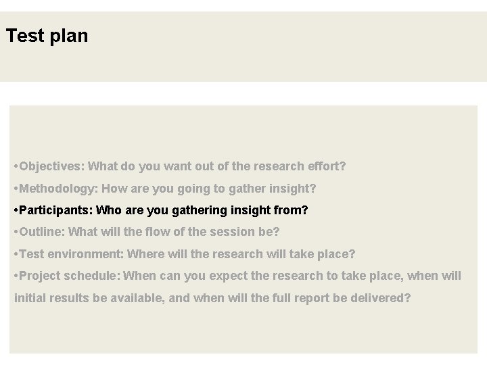This screenshot has height=365, width=487.
Task: Click the bullet dot before "Objectives"
Action: click(16, 166)
